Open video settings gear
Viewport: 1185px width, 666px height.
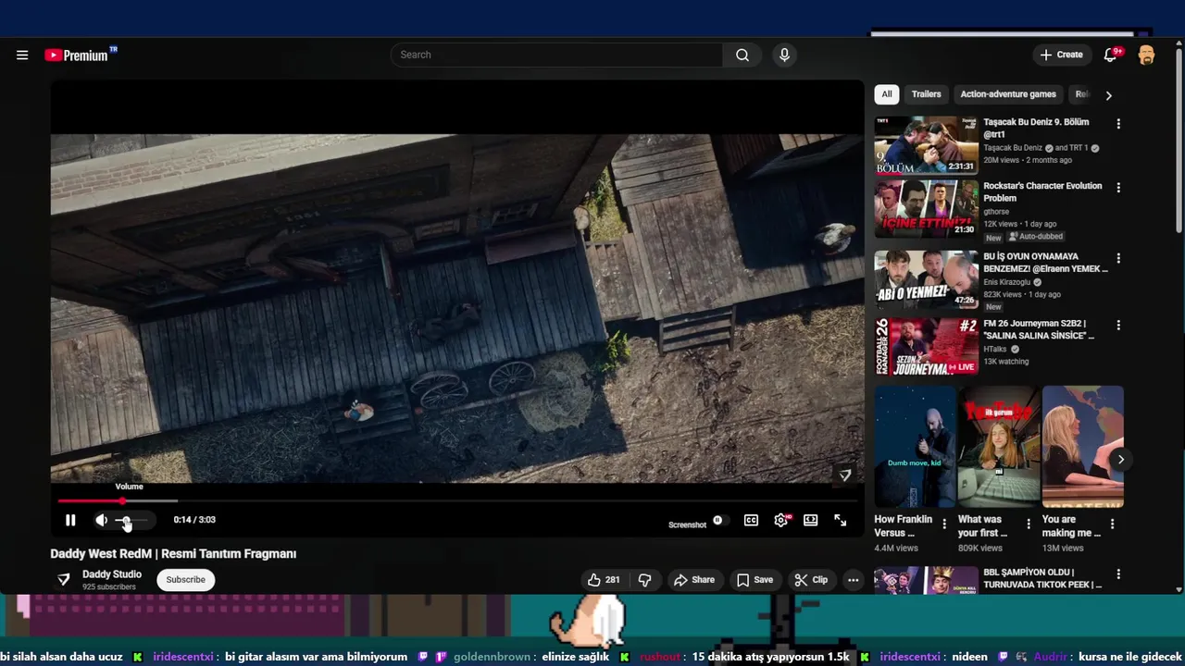781,521
